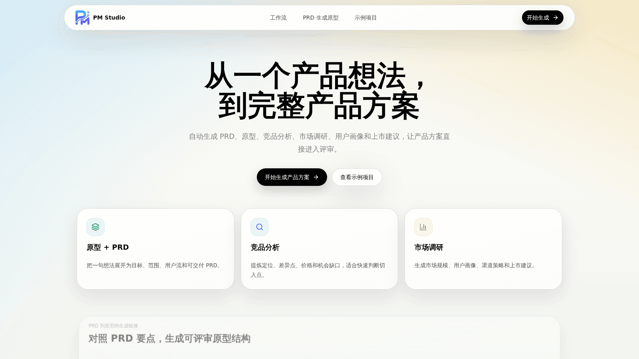Click description starting 提炼定位、差异点

tap(318, 270)
